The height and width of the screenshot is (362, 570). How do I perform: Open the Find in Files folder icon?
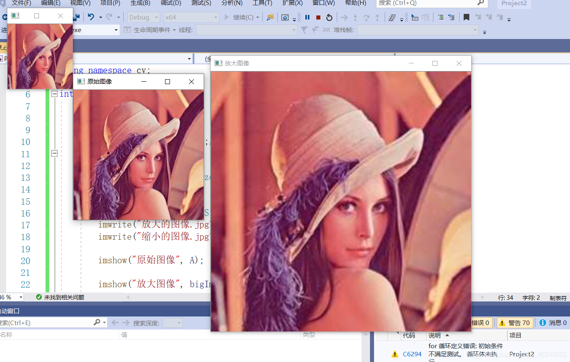click(x=270, y=17)
